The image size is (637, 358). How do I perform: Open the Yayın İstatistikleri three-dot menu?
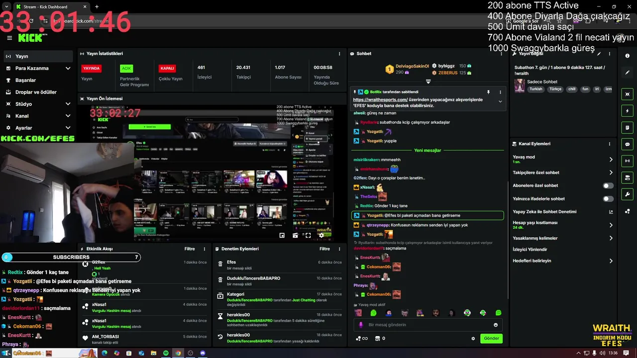point(339,54)
